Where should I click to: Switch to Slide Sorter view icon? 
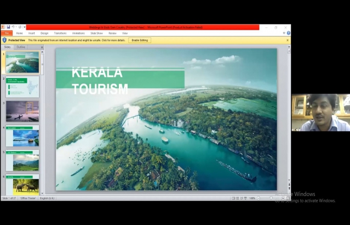(x=238, y=199)
